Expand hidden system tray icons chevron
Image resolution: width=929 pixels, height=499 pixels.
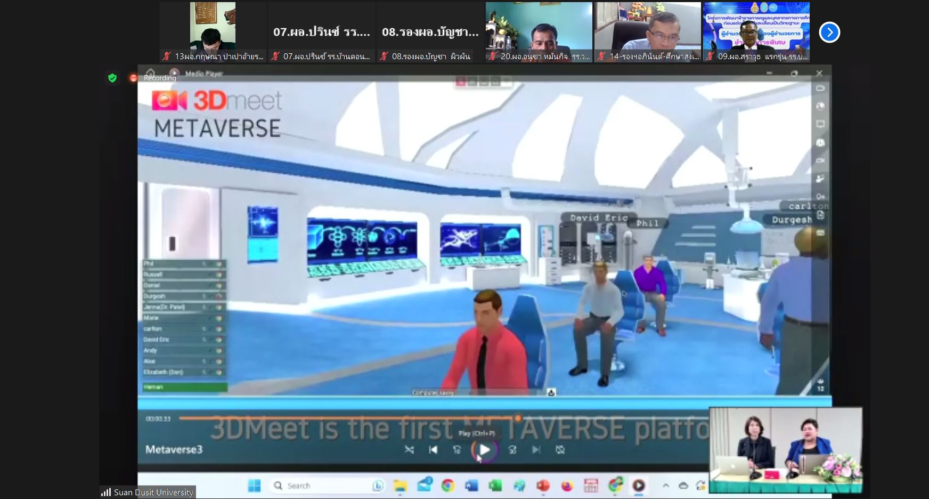pyautogui.click(x=666, y=486)
